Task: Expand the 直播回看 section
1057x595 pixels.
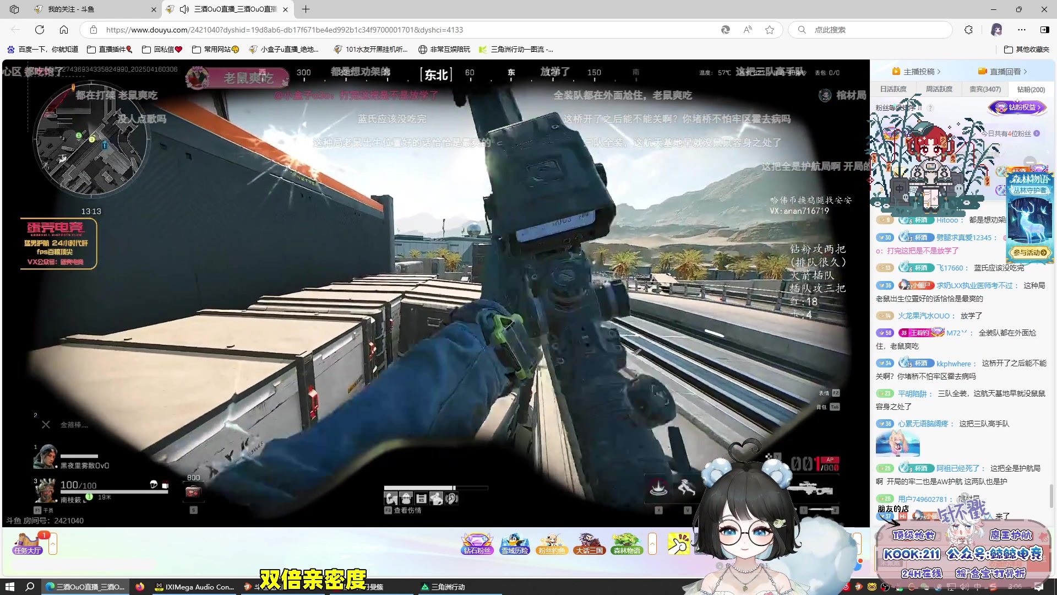Action: click(1003, 72)
